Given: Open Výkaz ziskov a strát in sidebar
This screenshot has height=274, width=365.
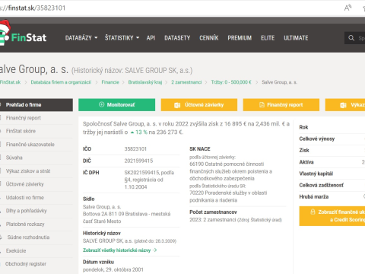Looking at the screenshot, I should pos(28,171).
